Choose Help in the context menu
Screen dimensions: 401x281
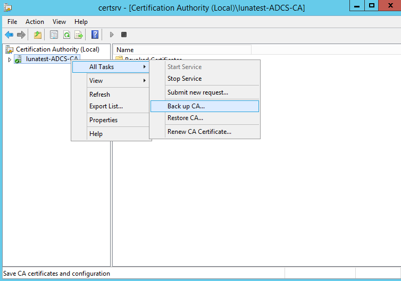(111, 134)
